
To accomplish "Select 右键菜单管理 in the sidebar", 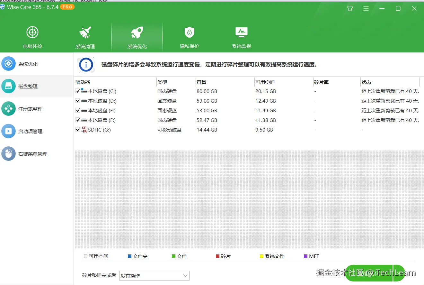I will click(x=33, y=154).
